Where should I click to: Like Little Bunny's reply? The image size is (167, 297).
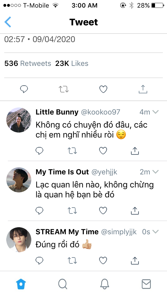103,151
